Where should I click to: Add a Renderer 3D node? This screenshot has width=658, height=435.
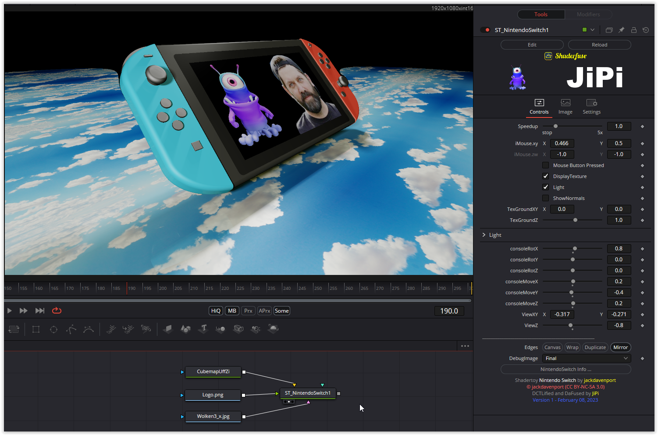coord(273,329)
